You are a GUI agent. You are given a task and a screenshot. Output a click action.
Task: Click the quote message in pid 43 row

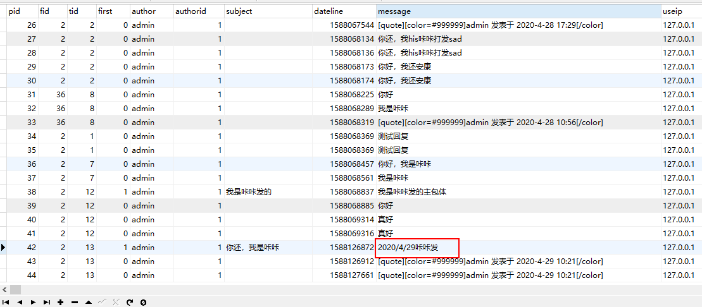[518, 261]
